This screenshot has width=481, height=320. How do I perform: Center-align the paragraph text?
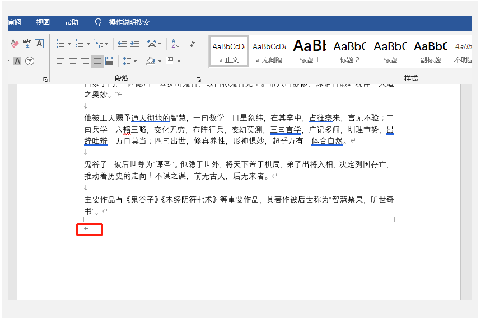(73, 61)
